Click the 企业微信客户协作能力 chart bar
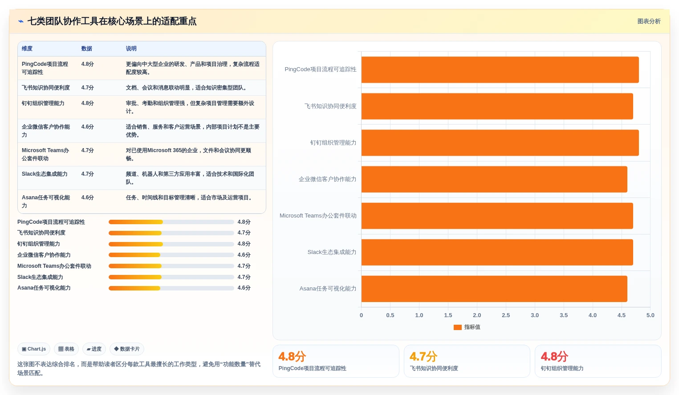The width and height of the screenshot is (679, 395). pos(494,179)
